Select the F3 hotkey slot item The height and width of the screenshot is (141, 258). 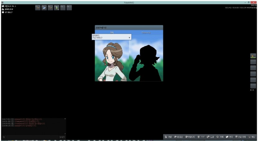pos(50,7)
